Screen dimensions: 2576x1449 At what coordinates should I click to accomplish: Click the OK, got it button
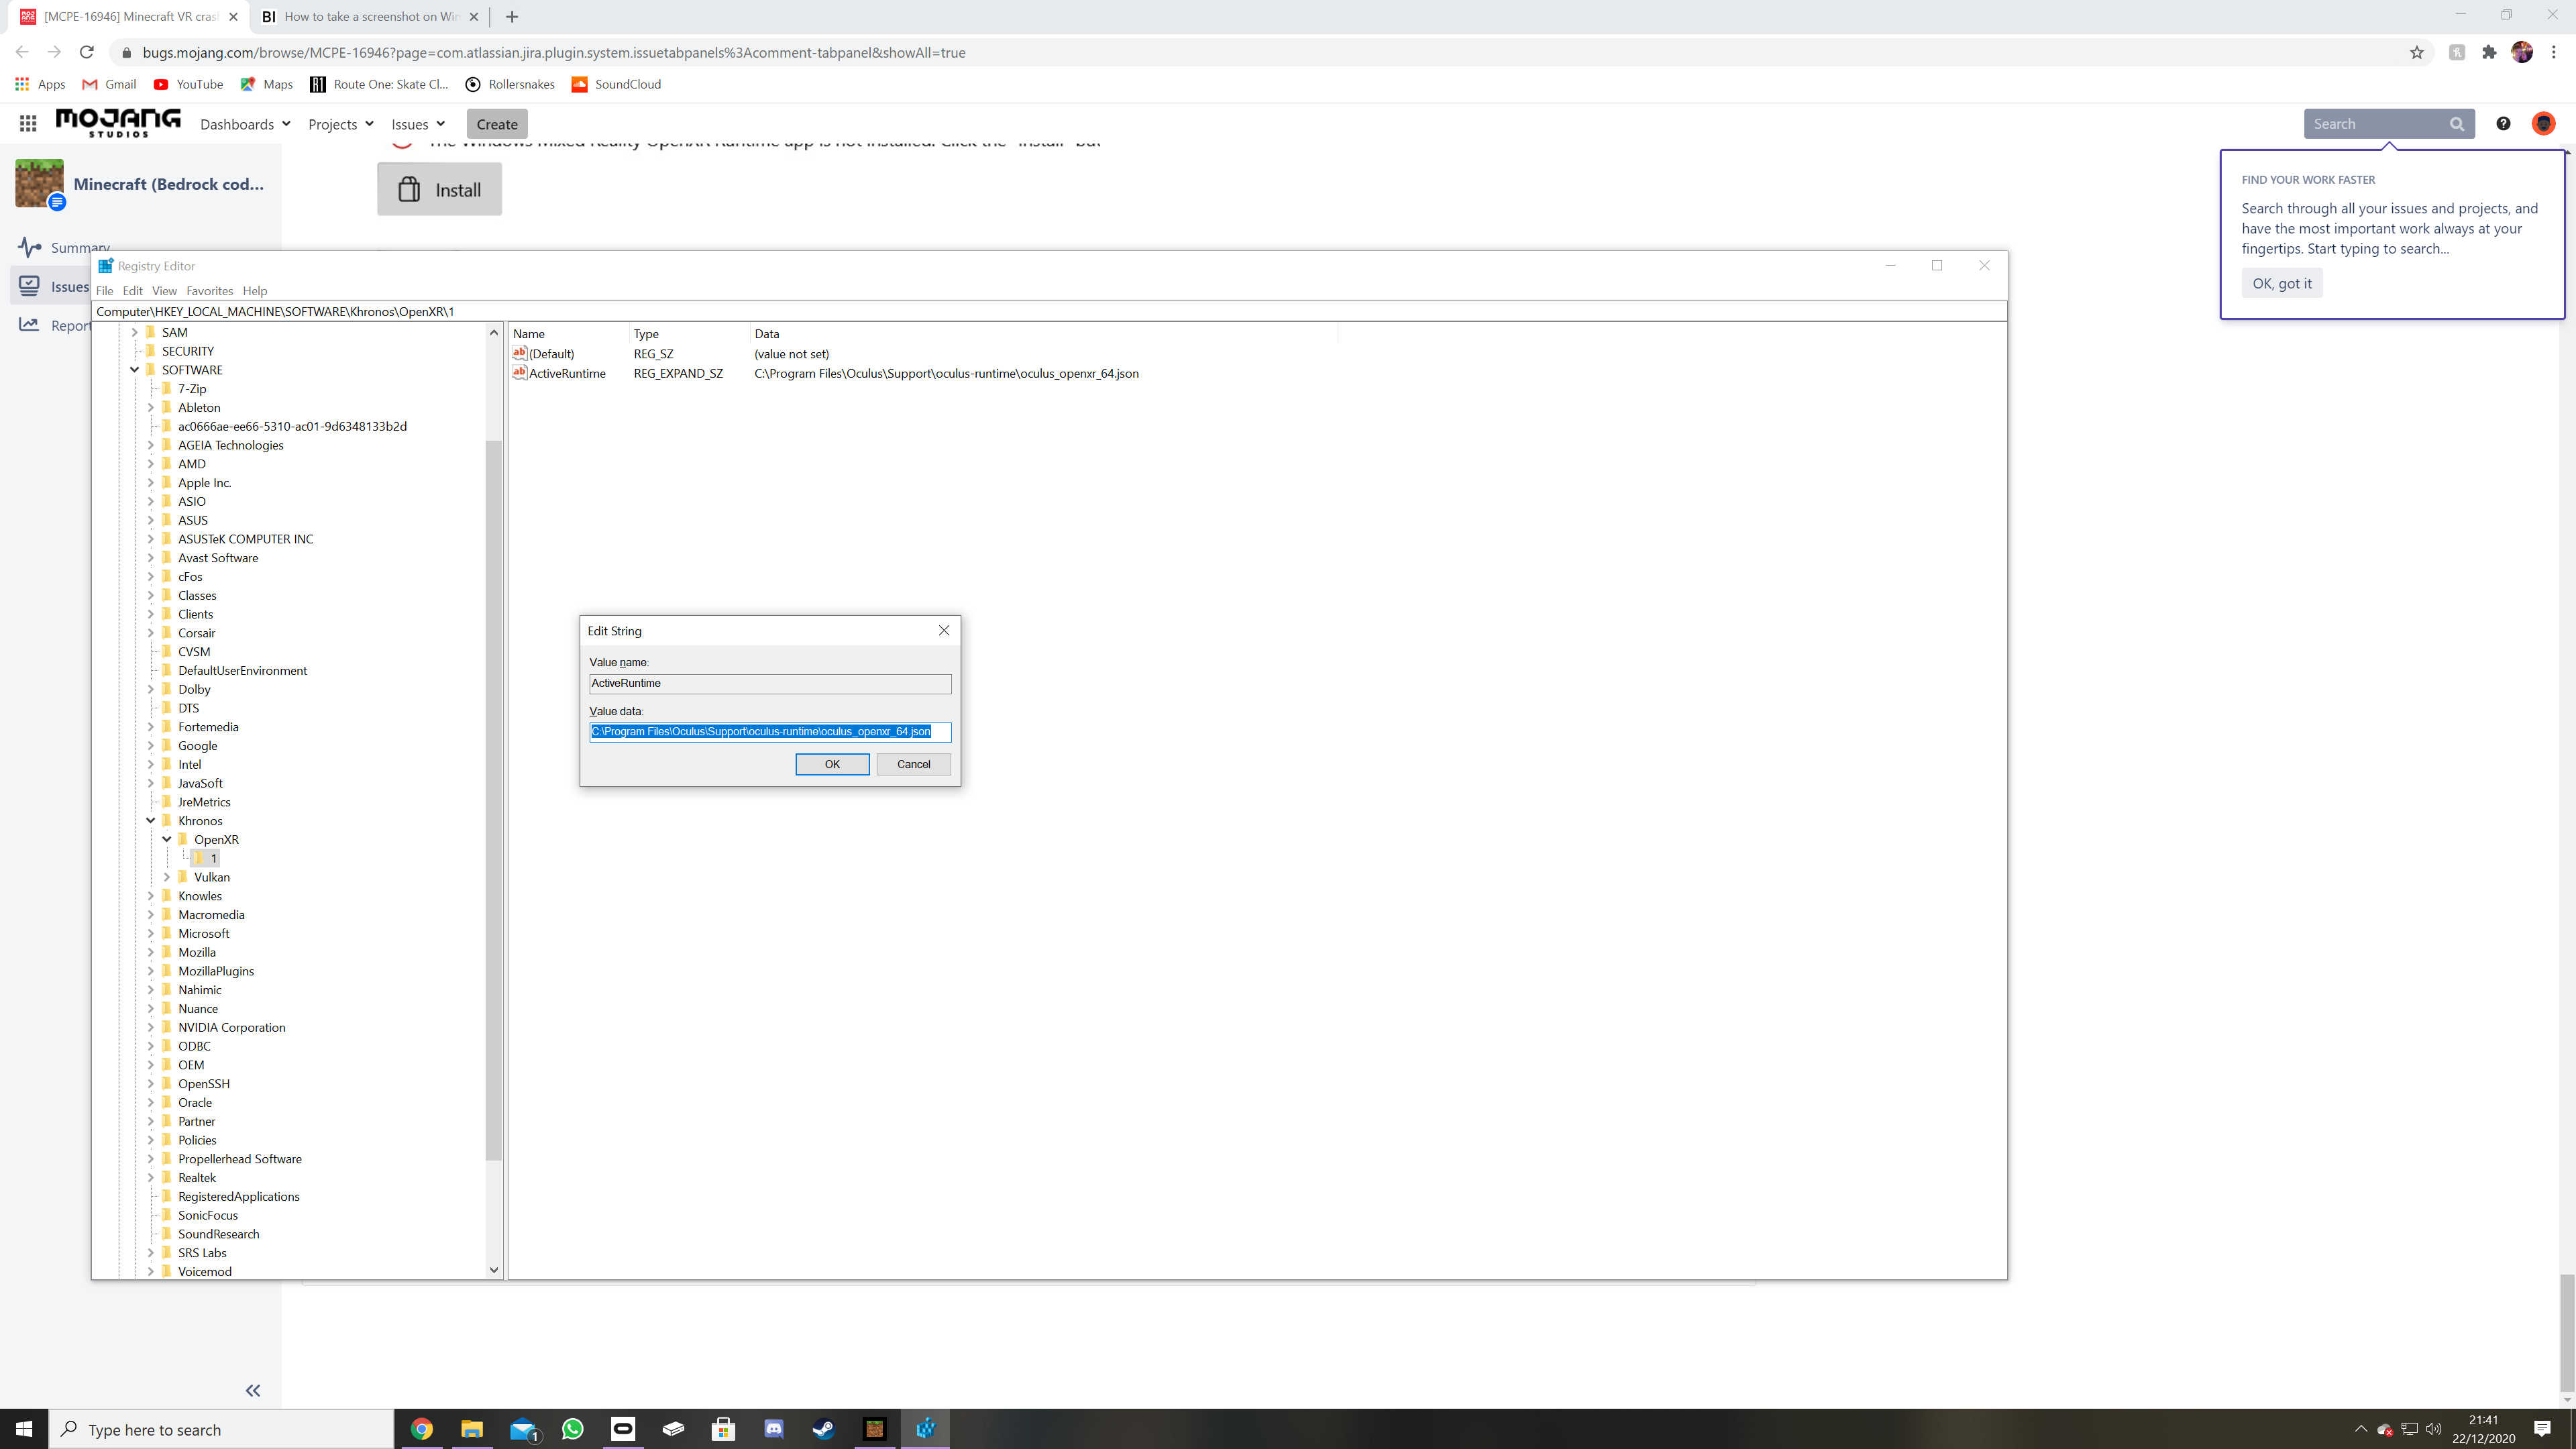tap(2281, 283)
